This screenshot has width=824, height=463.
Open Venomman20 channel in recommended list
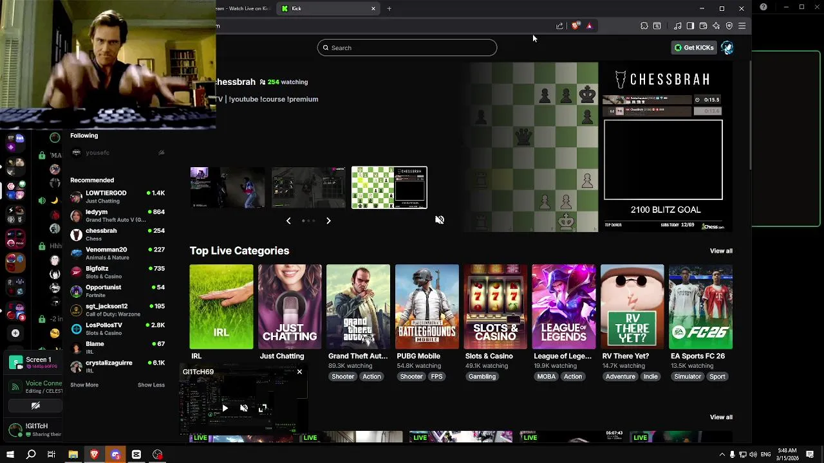[117, 253]
